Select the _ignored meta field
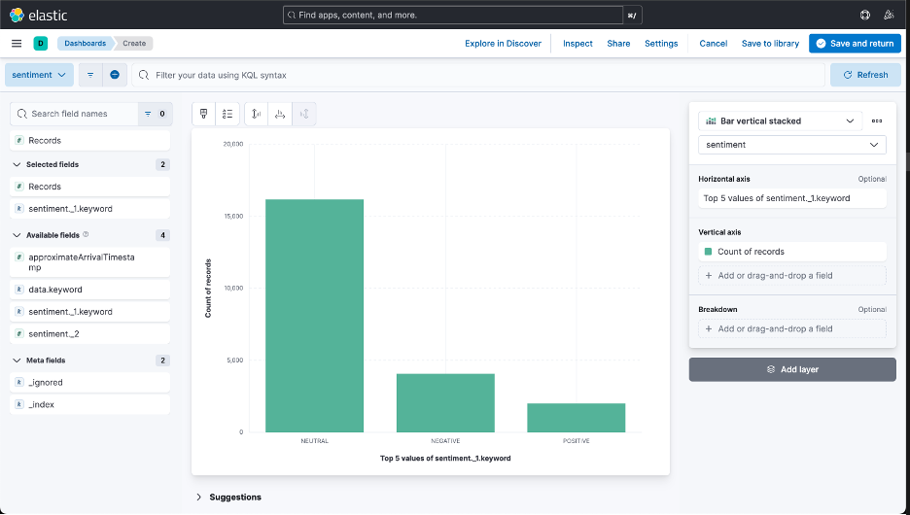The image size is (910, 515). click(x=90, y=382)
